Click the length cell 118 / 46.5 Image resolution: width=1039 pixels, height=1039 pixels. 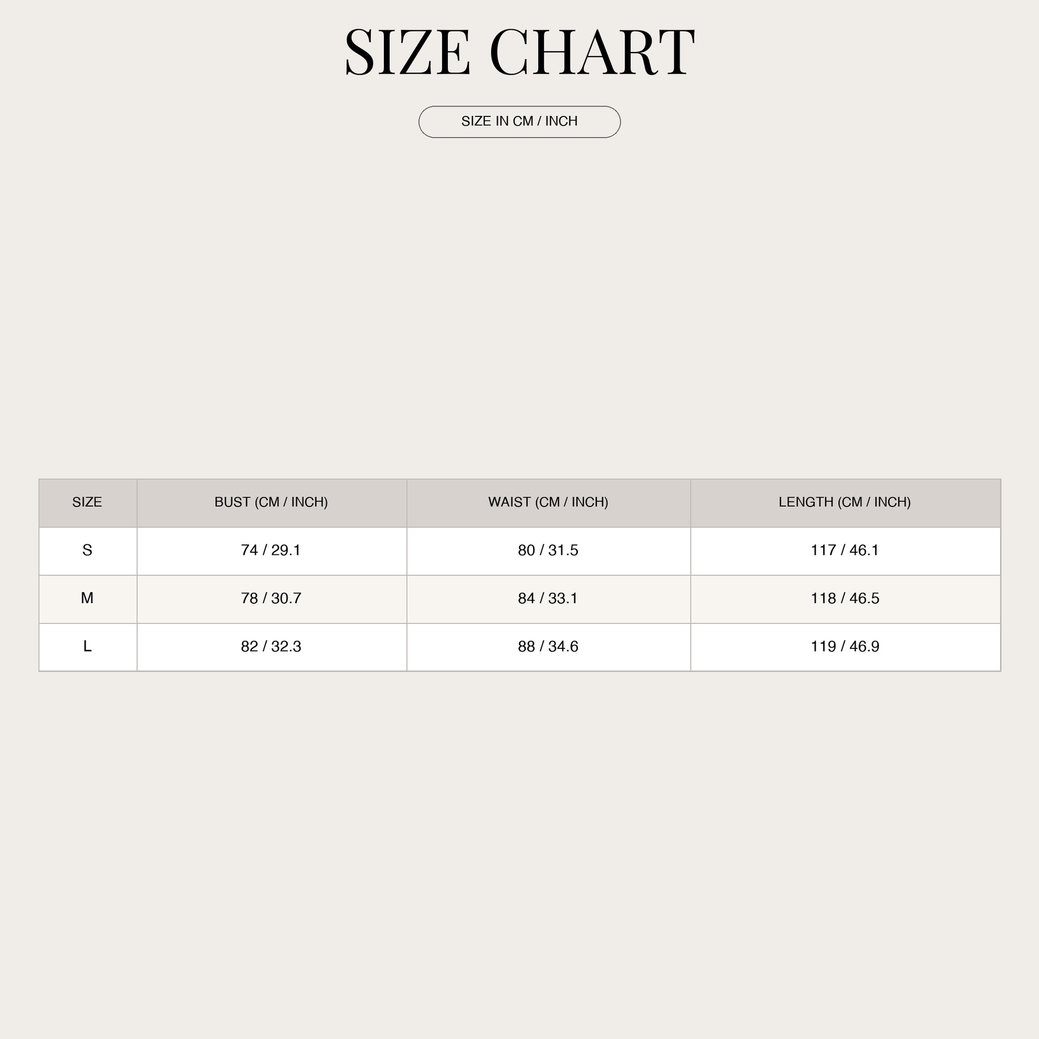coord(845,599)
